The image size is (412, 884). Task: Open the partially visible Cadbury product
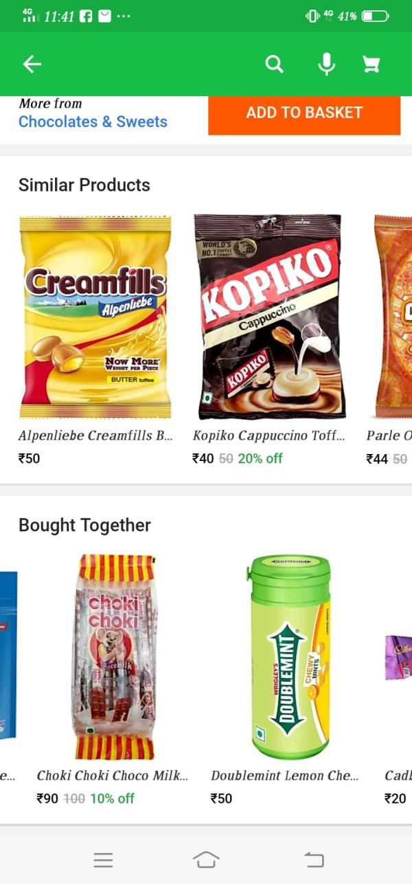[x=398, y=657]
